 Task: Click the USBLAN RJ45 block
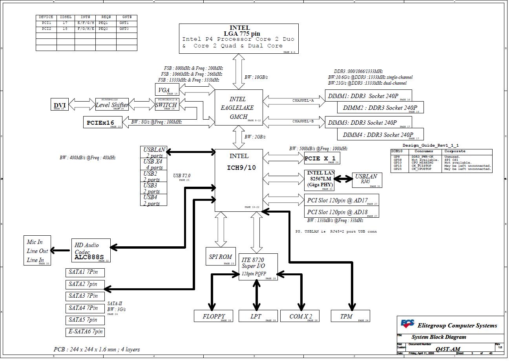pos(367,180)
